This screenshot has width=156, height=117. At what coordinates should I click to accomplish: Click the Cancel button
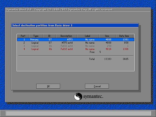[97, 86]
